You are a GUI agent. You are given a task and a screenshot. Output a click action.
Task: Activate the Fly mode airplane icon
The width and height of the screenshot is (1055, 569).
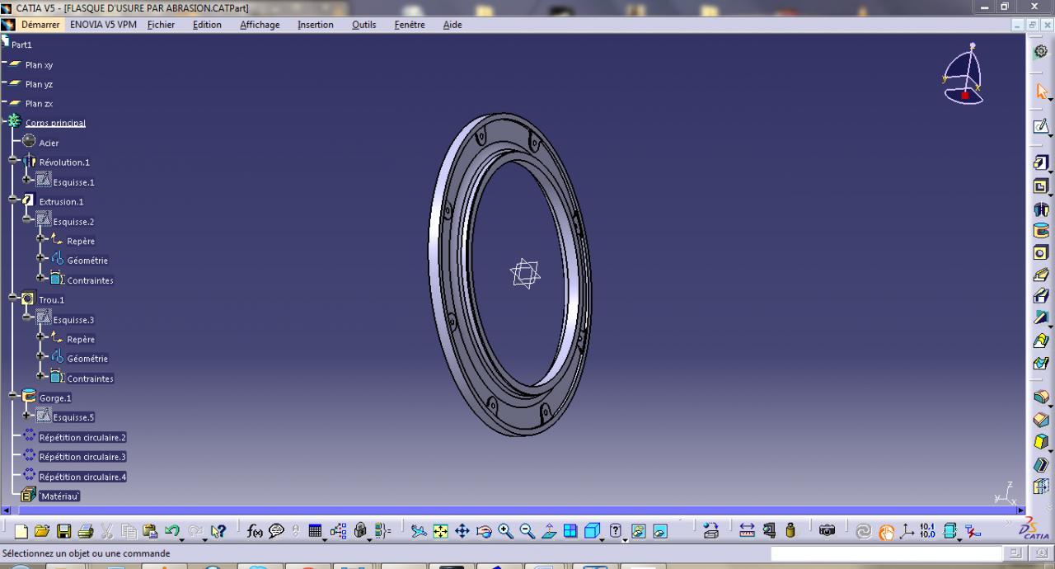(419, 532)
